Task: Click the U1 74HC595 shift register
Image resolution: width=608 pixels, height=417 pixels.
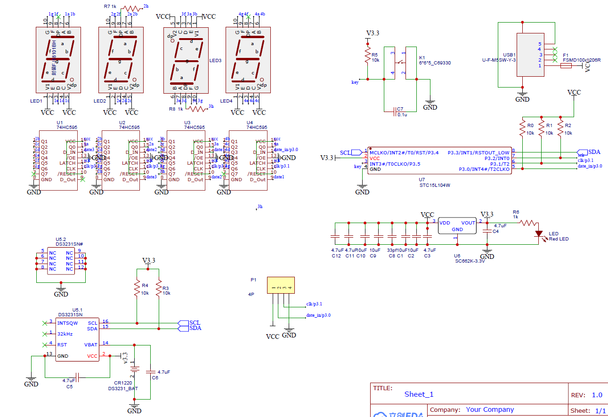Action: coord(59,160)
